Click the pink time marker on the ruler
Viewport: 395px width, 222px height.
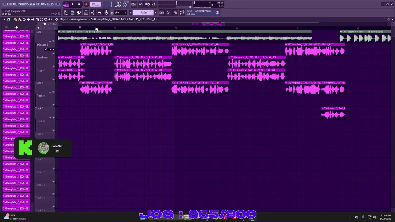pyautogui.click(x=80, y=27)
